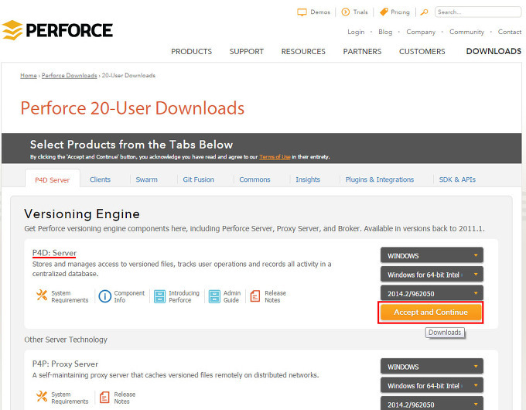
Task: Click the Trials link text
Action: 360,12
